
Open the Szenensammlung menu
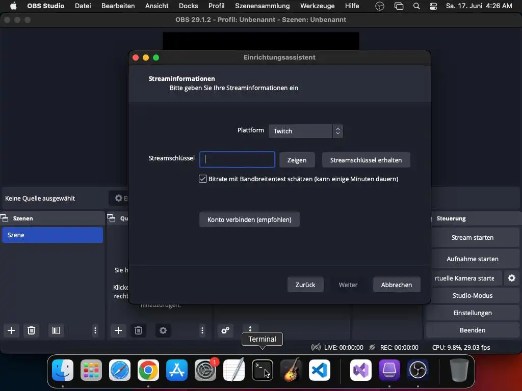click(263, 6)
